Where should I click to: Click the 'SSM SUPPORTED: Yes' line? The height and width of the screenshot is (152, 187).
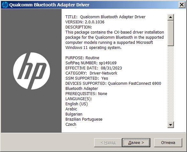click(87, 78)
